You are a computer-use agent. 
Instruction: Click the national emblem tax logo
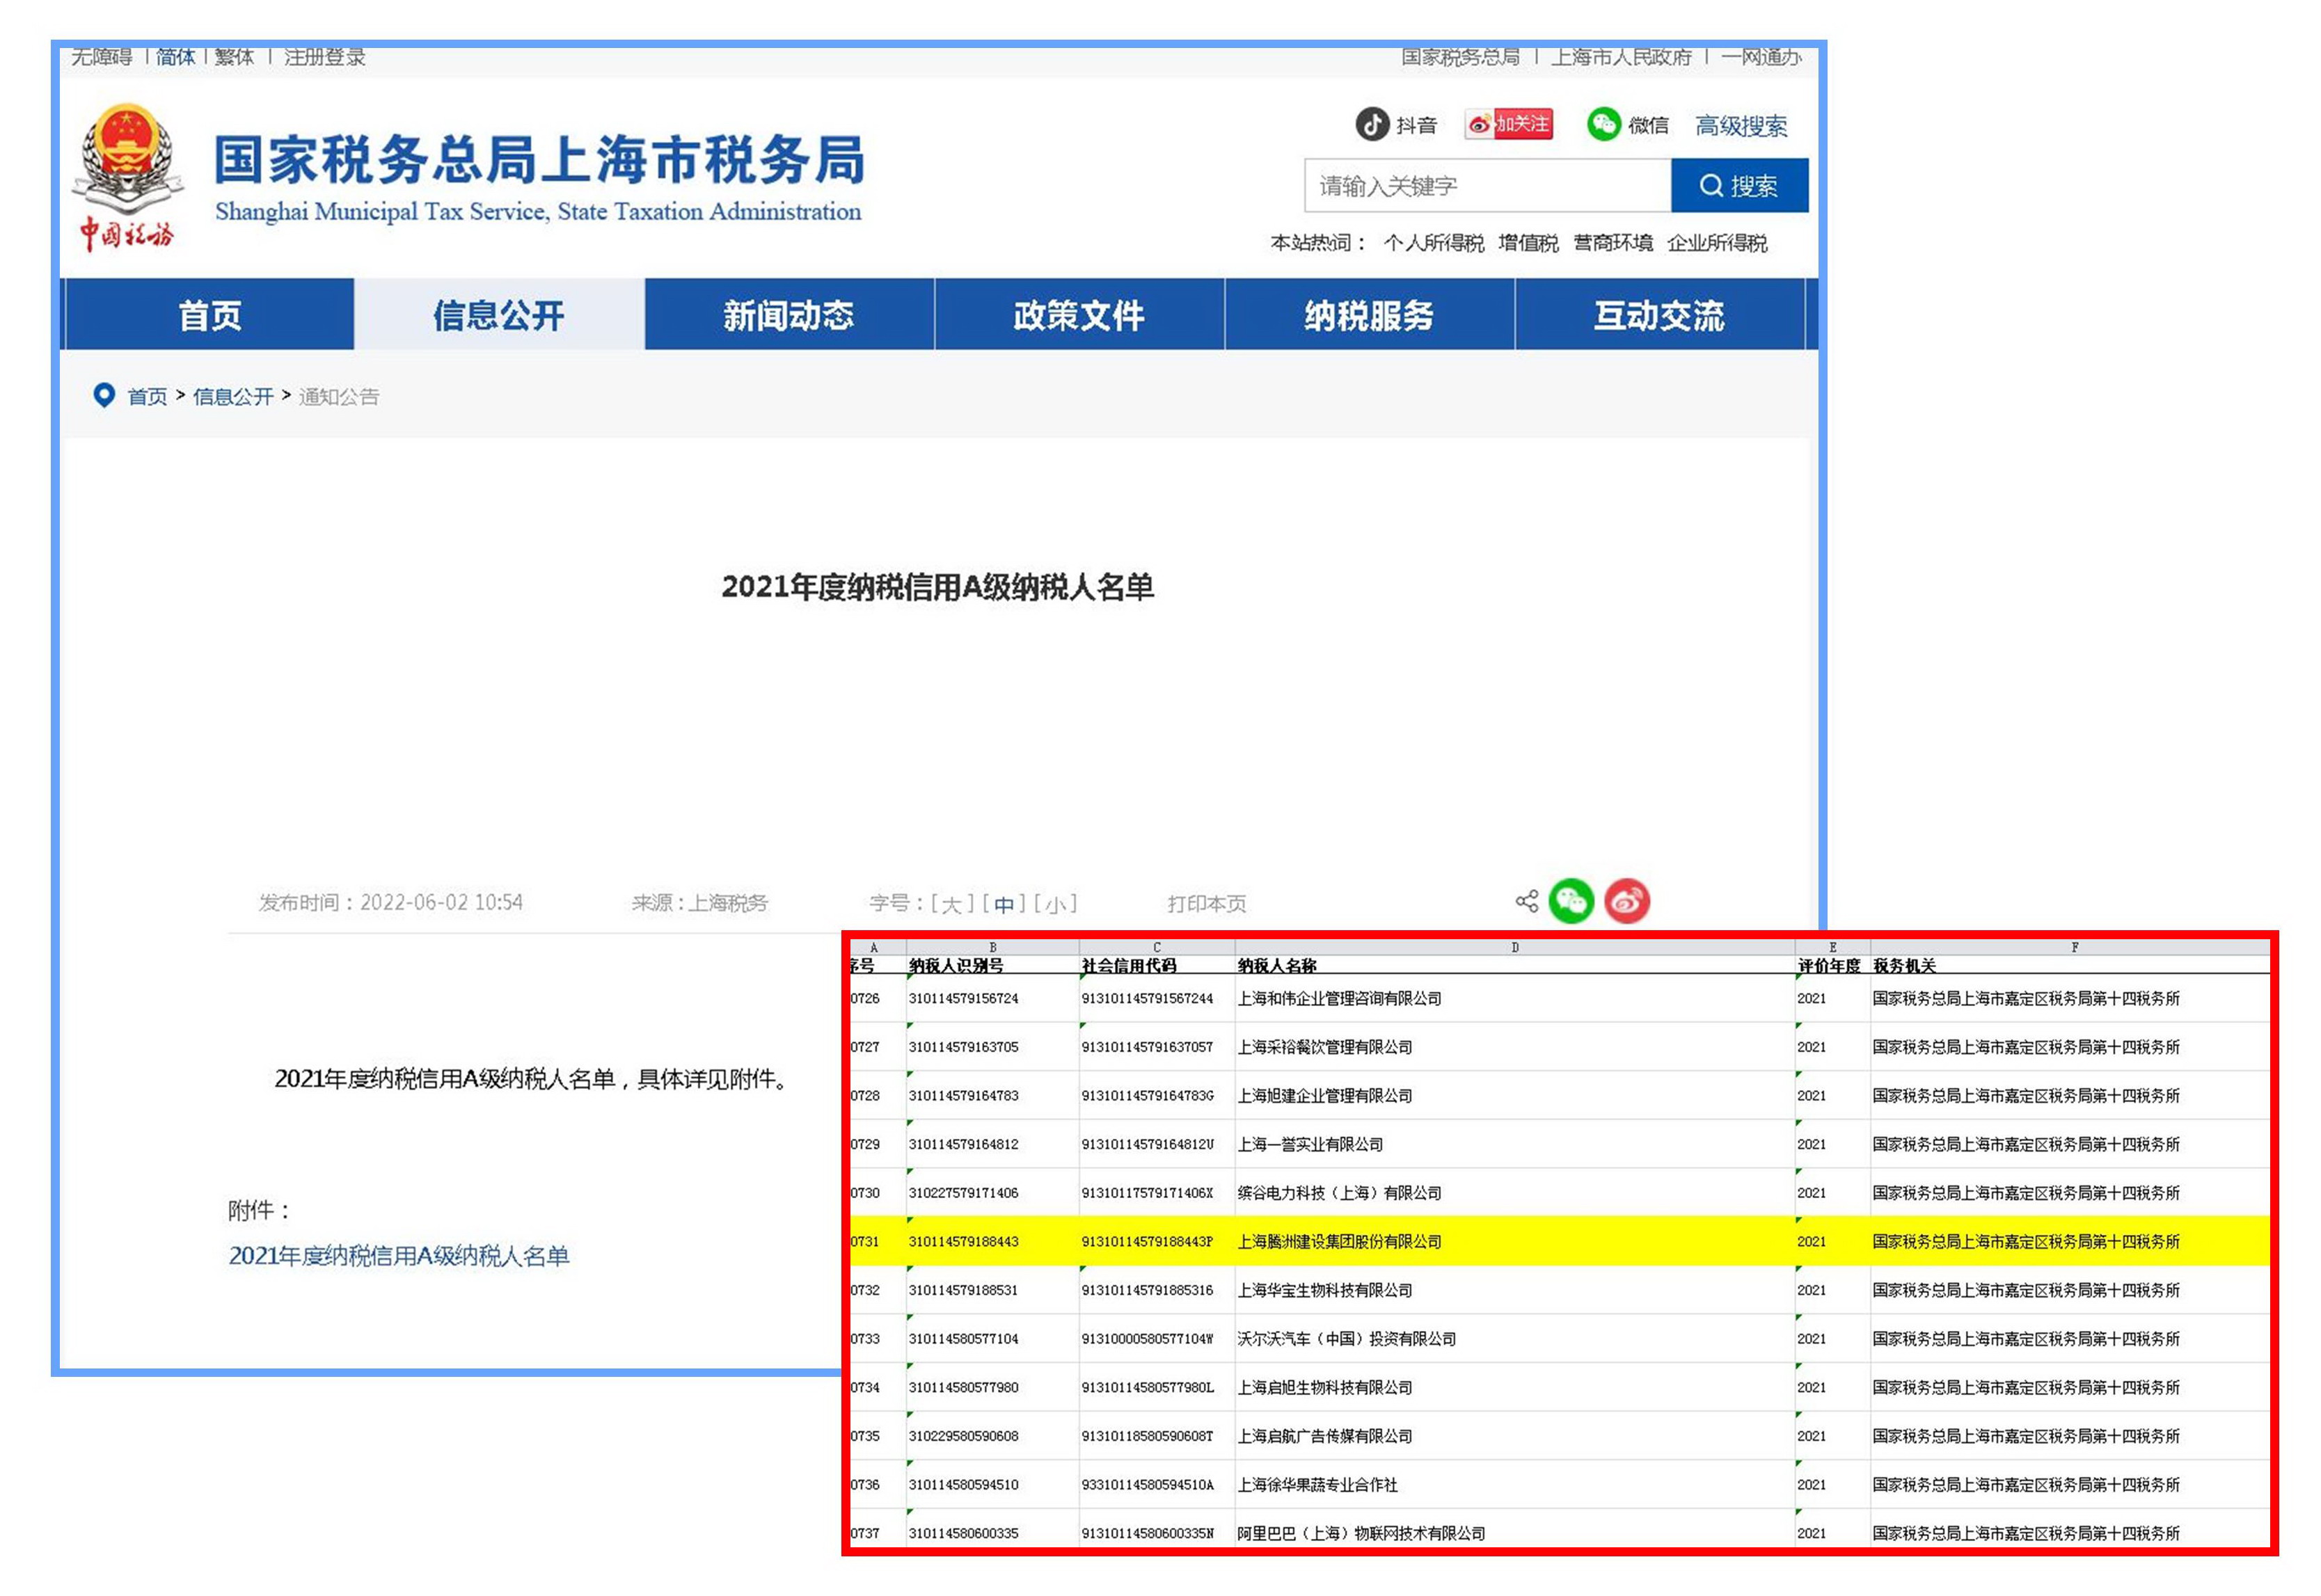[127, 160]
